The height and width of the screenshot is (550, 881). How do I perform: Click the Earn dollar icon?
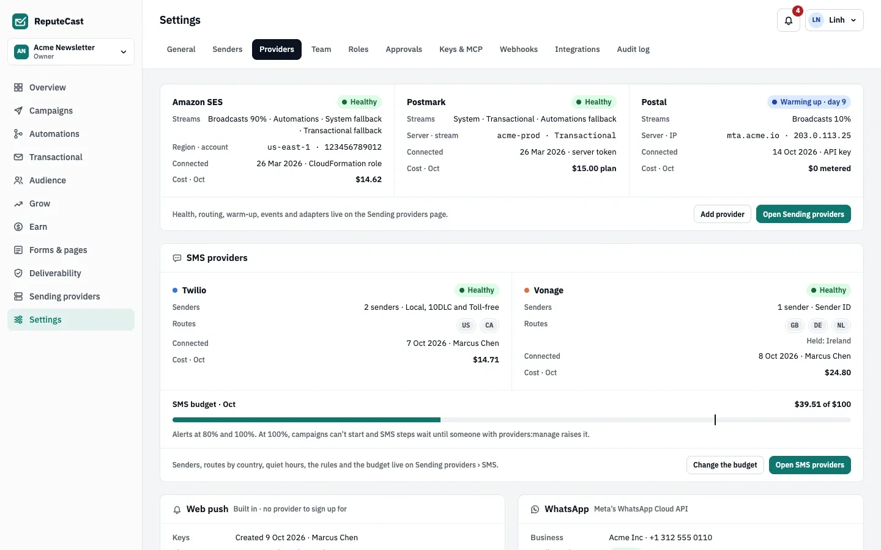click(x=18, y=227)
